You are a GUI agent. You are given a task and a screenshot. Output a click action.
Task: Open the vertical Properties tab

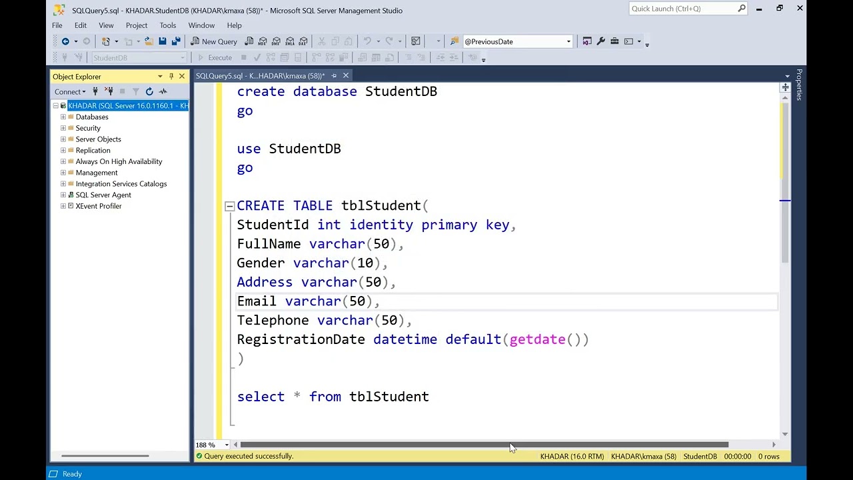click(799, 85)
